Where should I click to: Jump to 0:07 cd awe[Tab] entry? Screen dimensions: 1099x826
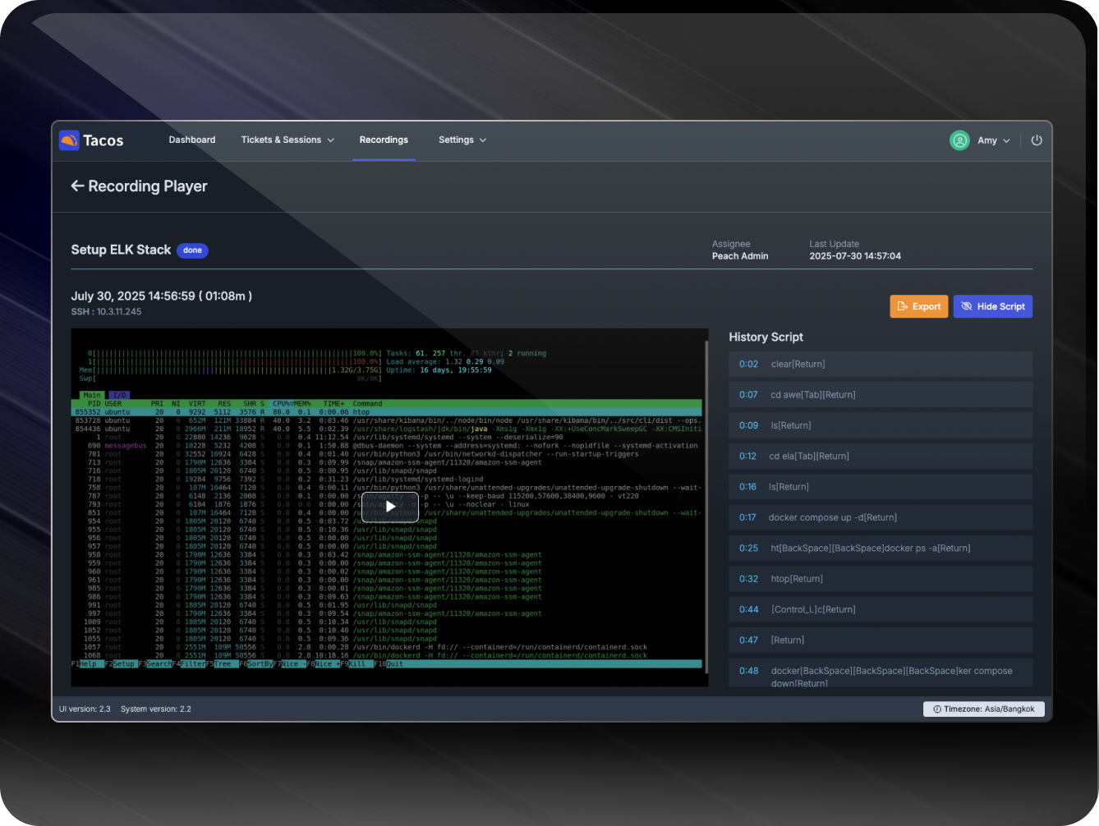tap(881, 395)
